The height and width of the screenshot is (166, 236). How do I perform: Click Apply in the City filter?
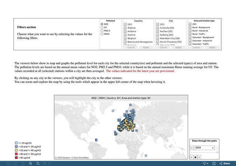(x=178, y=47)
